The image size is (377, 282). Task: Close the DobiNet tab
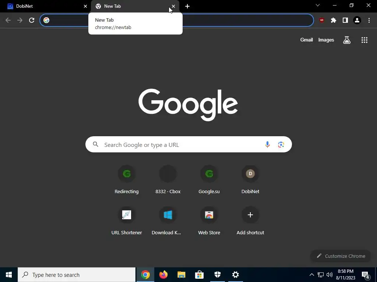85,6
